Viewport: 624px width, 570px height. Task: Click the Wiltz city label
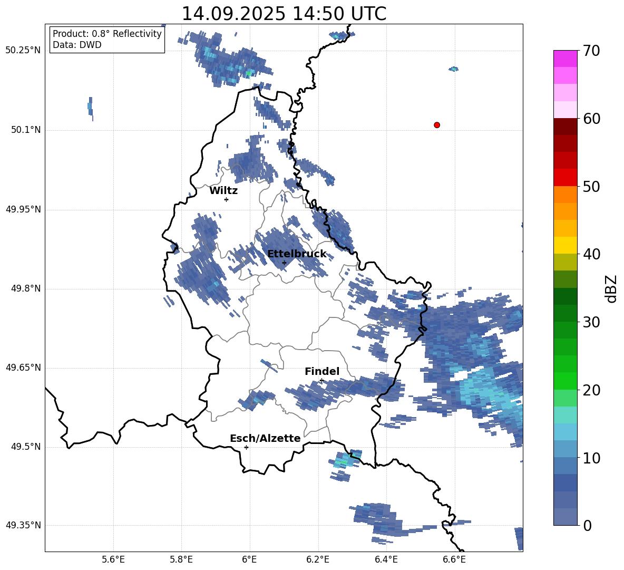point(223,191)
